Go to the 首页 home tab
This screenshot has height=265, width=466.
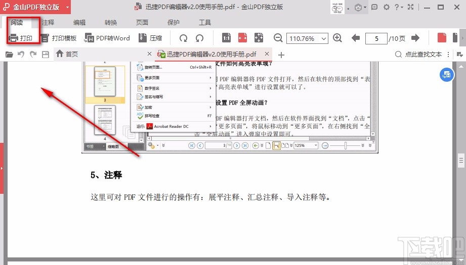click(x=67, y=54)
